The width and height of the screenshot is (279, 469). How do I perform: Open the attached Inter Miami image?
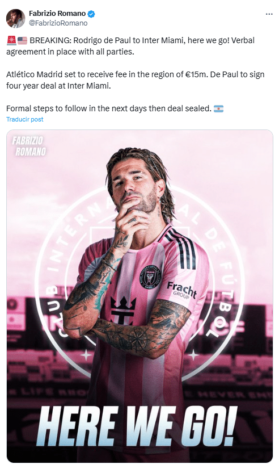coord(139,296)
